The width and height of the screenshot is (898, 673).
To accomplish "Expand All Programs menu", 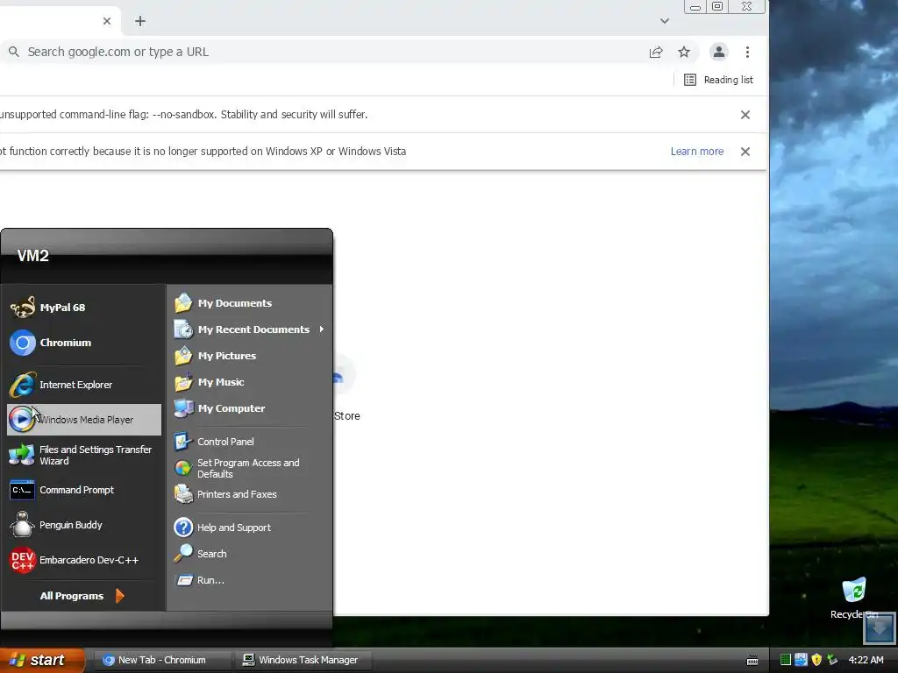I will pyautogui.click(x=82, y=596).
